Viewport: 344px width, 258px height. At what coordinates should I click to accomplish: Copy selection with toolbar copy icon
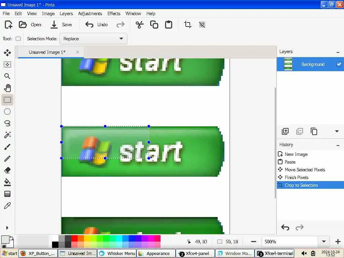154,25
